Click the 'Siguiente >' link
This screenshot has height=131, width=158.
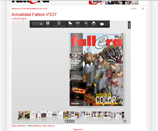(x=78, y=129)
